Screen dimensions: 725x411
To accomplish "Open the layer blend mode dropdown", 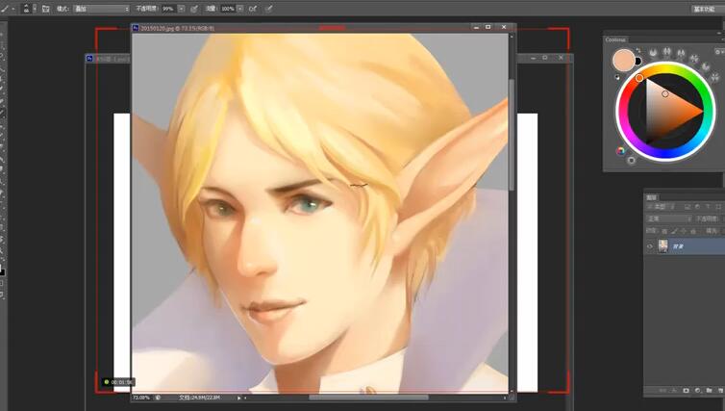I will point(669,218).
